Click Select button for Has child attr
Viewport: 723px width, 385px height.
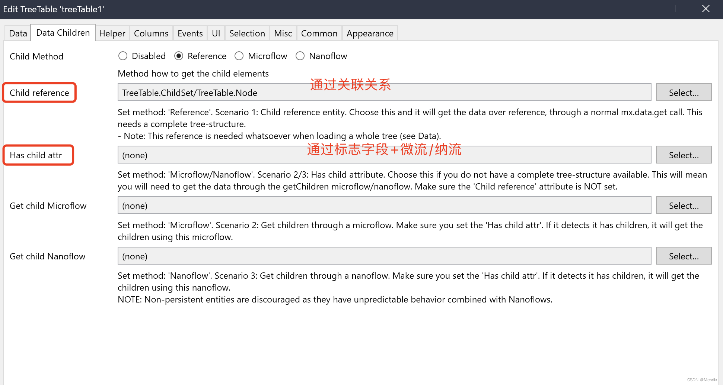684,155
